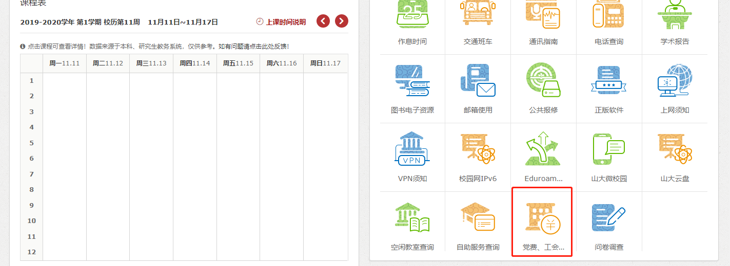Open the 电话查询 phone lookup icon

click(x=609, y=14)
